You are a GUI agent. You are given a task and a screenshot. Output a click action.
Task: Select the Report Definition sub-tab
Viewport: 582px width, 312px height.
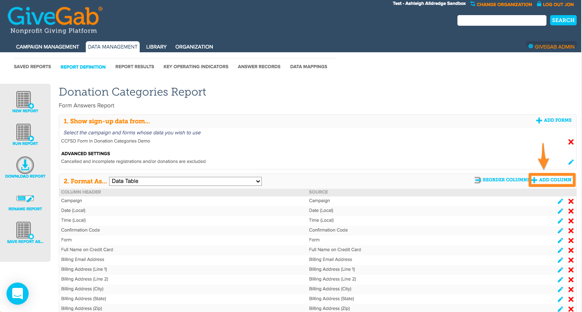click(83, 67)
